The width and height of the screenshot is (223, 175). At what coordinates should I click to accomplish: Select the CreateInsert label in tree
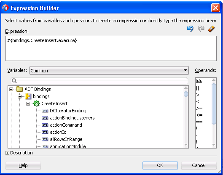point(54,103)
